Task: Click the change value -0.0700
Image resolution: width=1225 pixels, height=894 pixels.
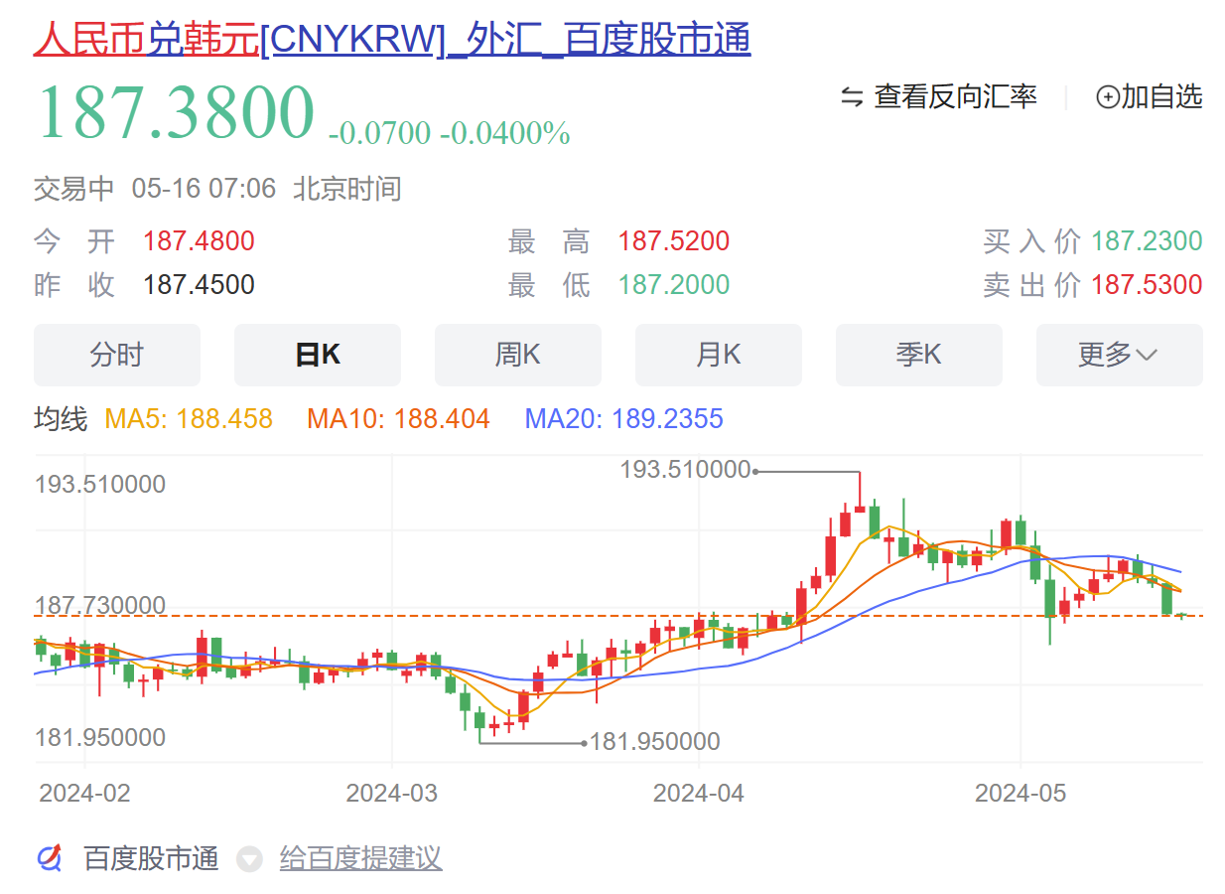Action: tap(379, 133)
